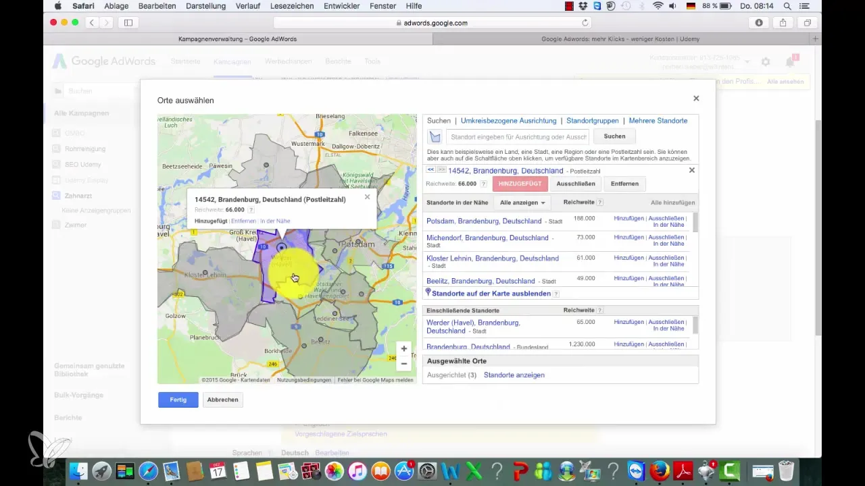Click the Fertig button

[178, 400]
